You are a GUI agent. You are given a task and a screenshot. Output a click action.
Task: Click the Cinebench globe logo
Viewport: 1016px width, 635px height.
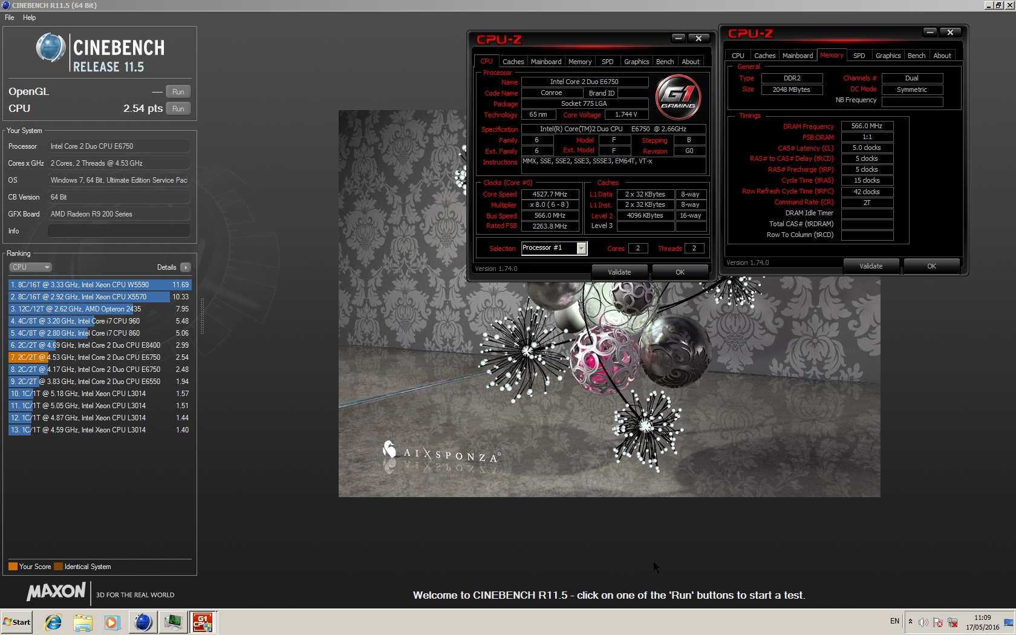click(51, 48)
